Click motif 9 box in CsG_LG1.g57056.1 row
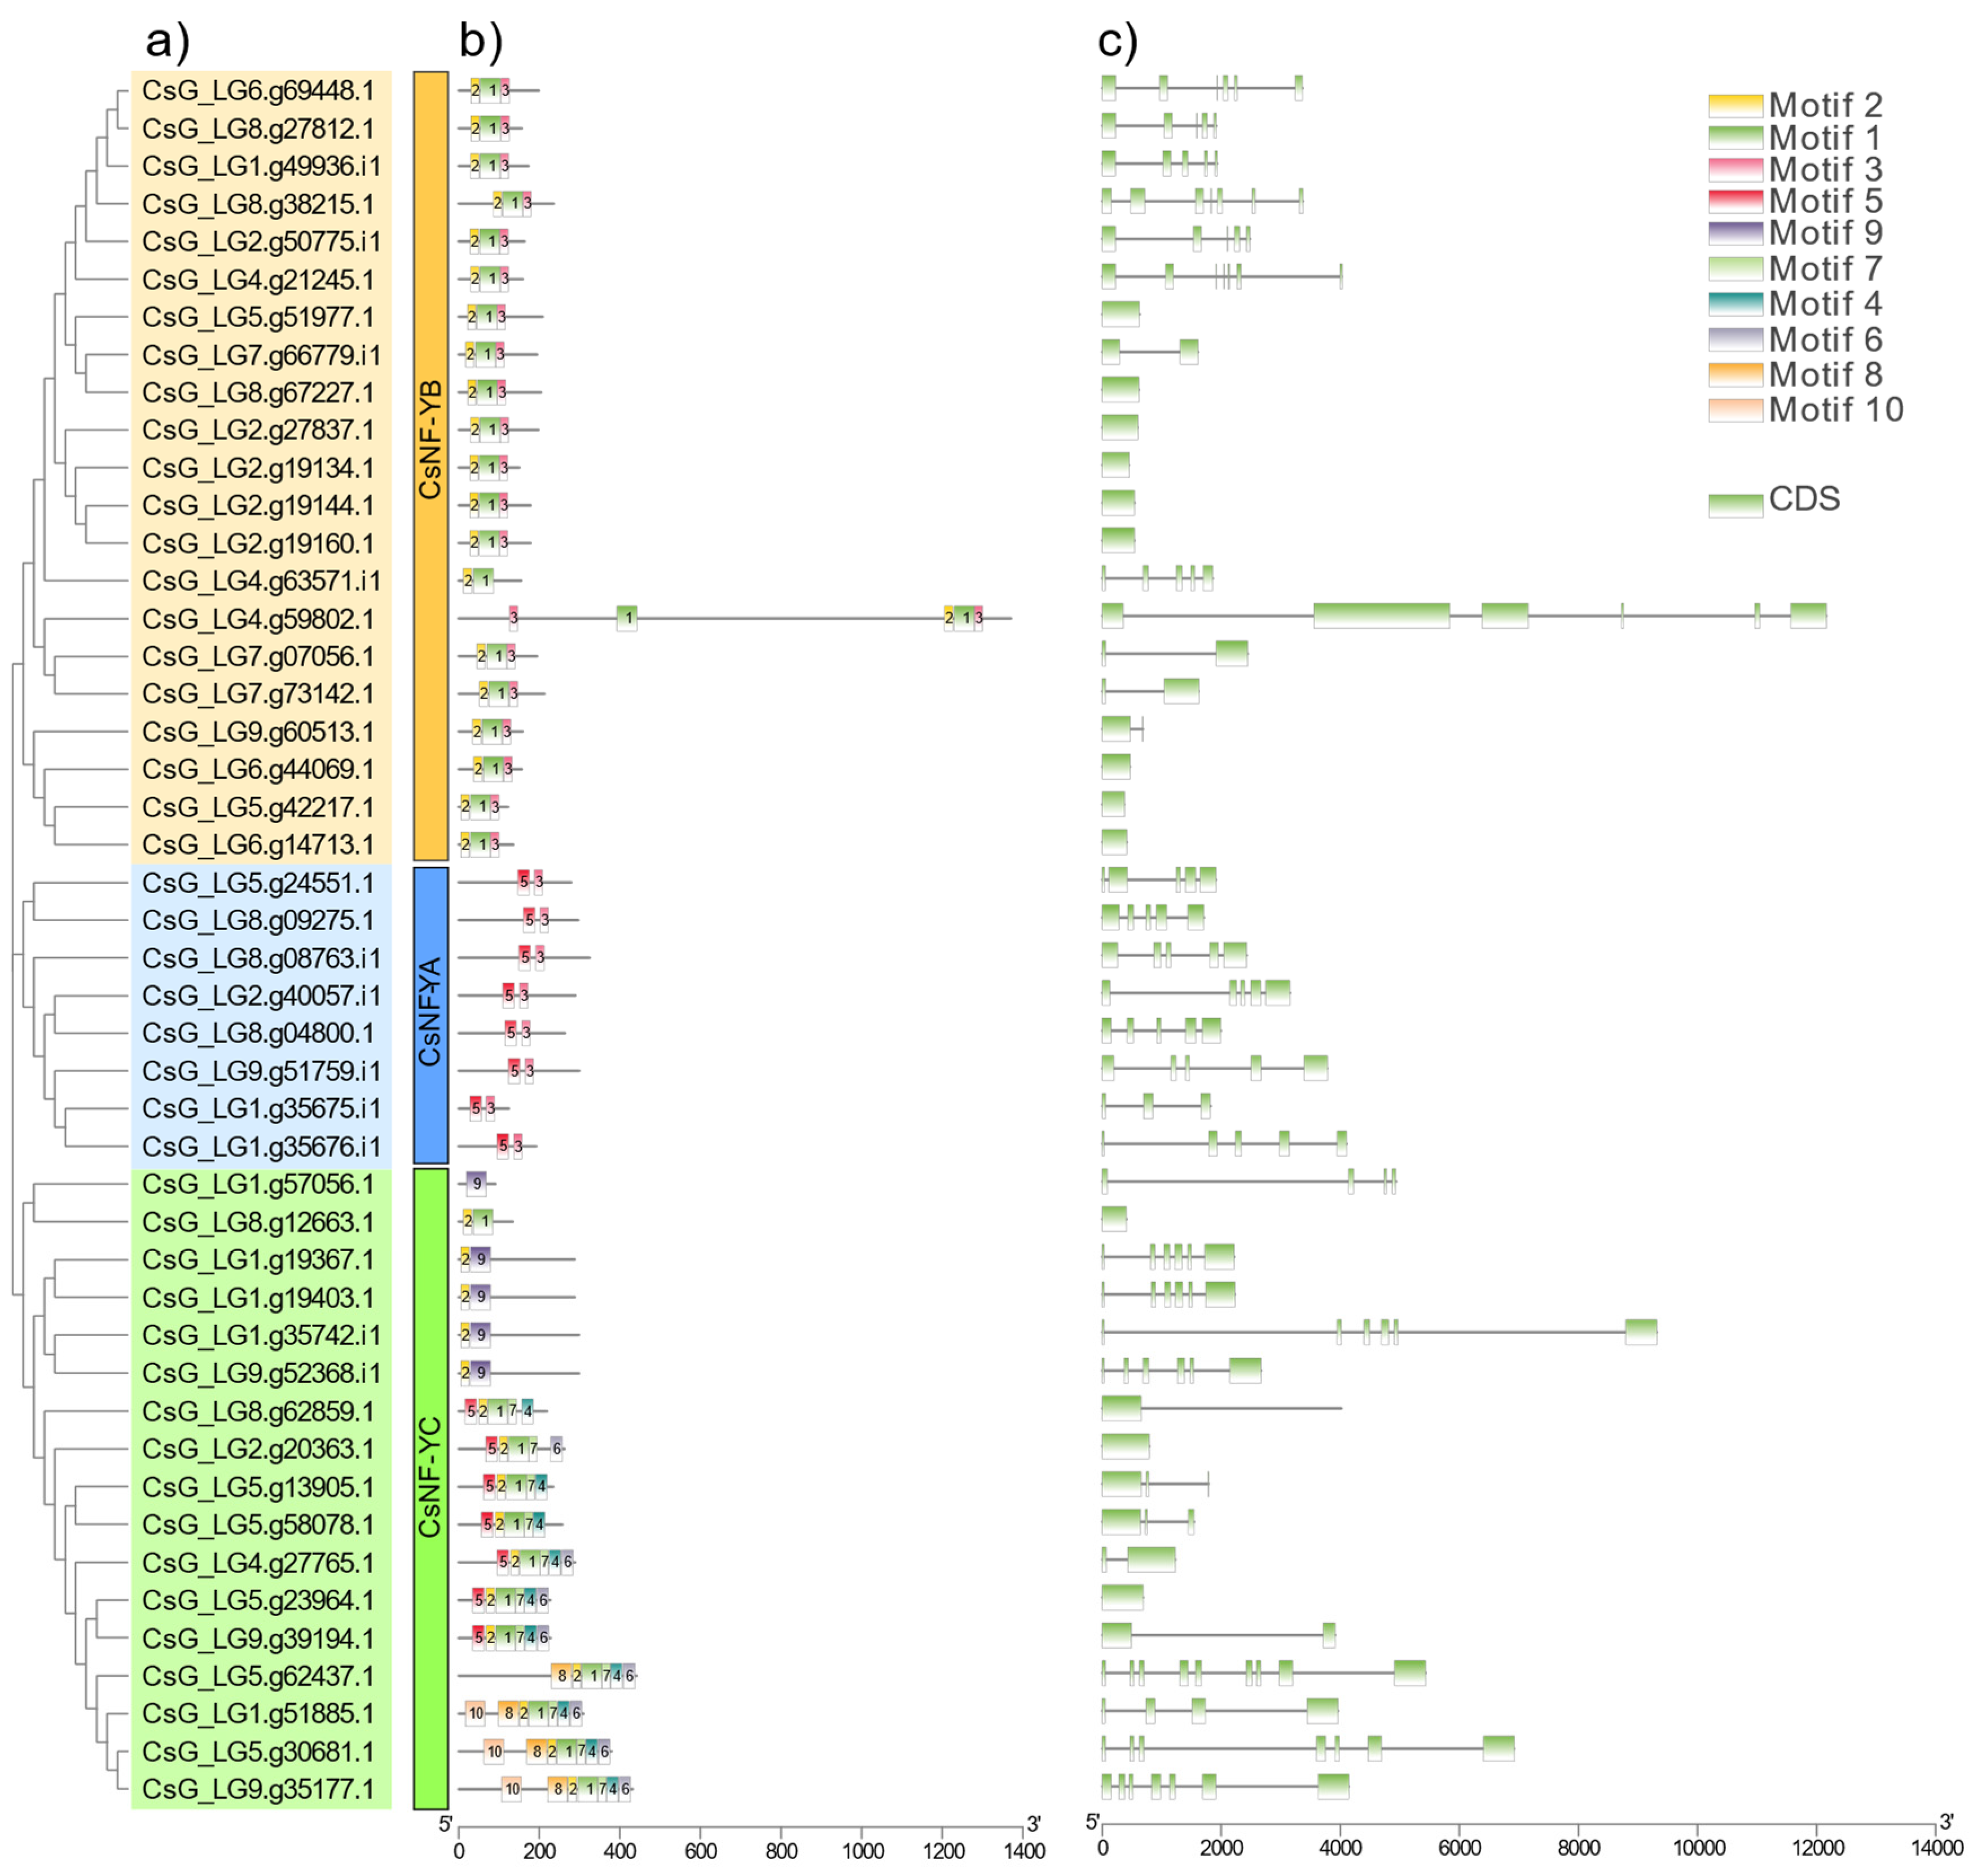1977x1876 pixels. pos(476,1184)
